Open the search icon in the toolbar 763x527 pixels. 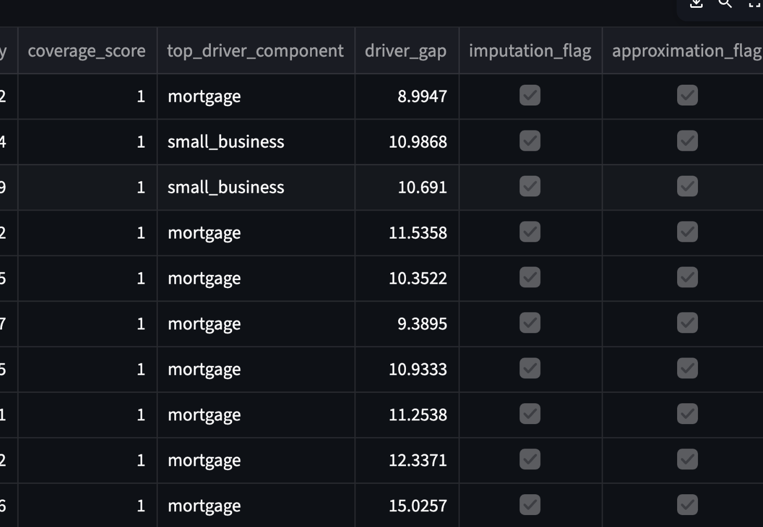726,4
